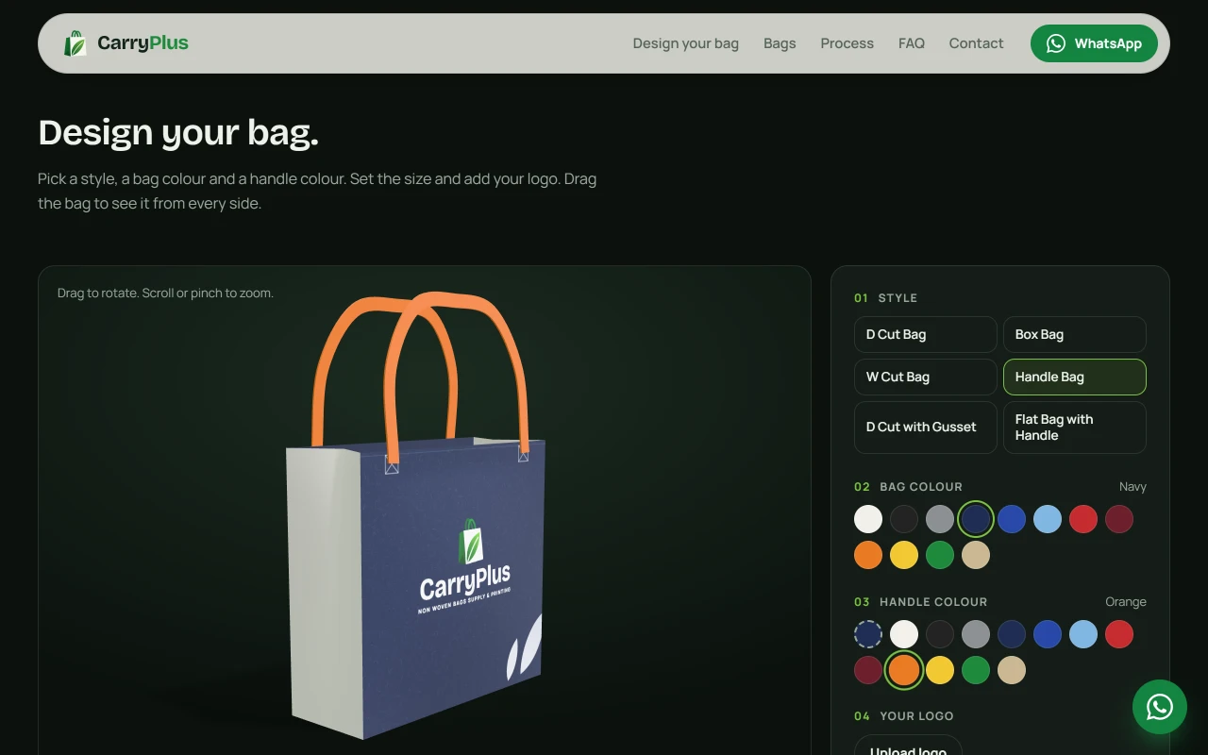Click the 'Navy' bag colour label

(x=1132, y=487)
